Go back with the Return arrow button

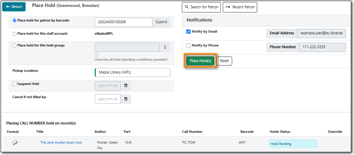14,7
